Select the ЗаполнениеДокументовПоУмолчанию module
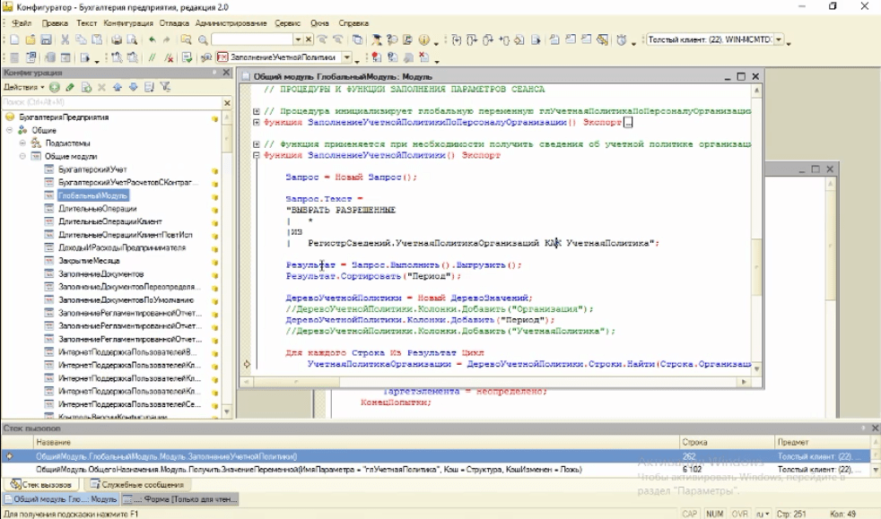The height and width of the screenshot is (519, 881). coord(126,300)
